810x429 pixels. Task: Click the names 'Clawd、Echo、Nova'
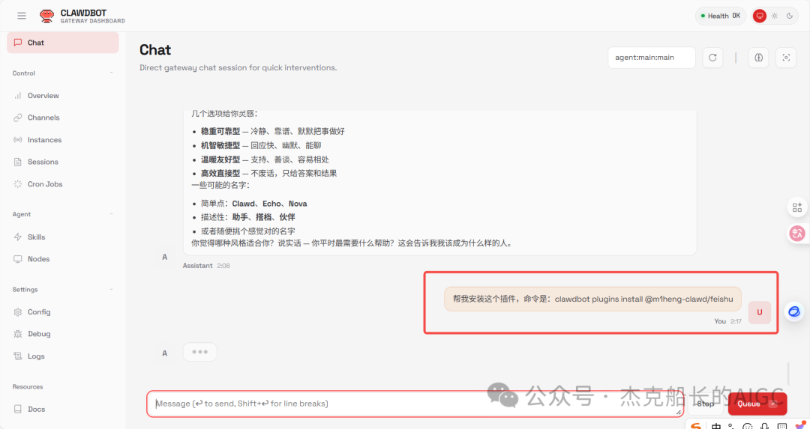coord(269,204)
